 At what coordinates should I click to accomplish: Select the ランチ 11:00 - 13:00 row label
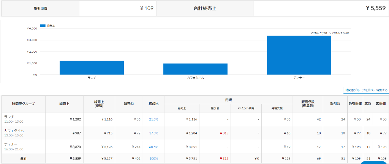coord(24,119)
